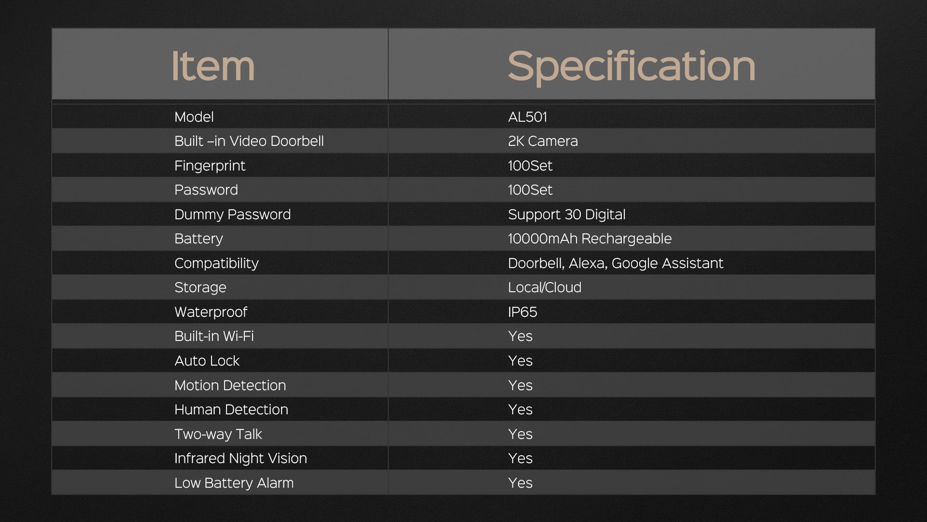Click the Built-in Wi-Fi label
The height and width of the screenshot is (522, 927).
[214, 336]
